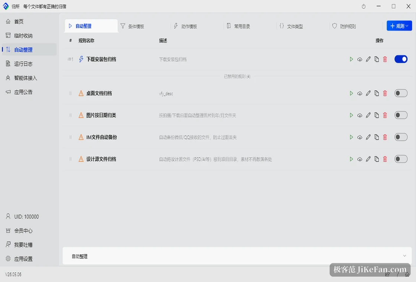
Task: Click warning icon beside 桌面文档归档
Action: tap(81, 93)
